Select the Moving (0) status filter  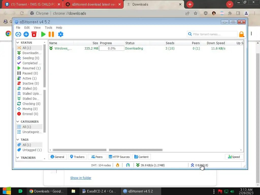[29, 109]
